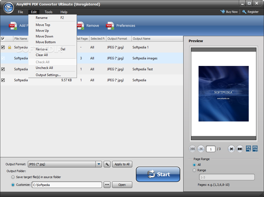This screenshot has height=197, width=264.
Task: Click the Register link
Action: click(253, 12)
